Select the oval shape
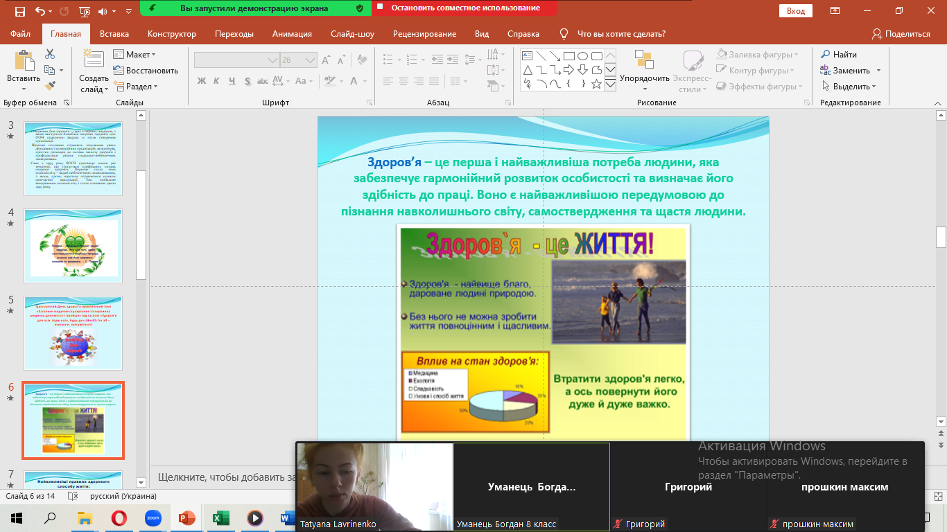Viewport: 947px width, 532px height. tap(582, 56)
